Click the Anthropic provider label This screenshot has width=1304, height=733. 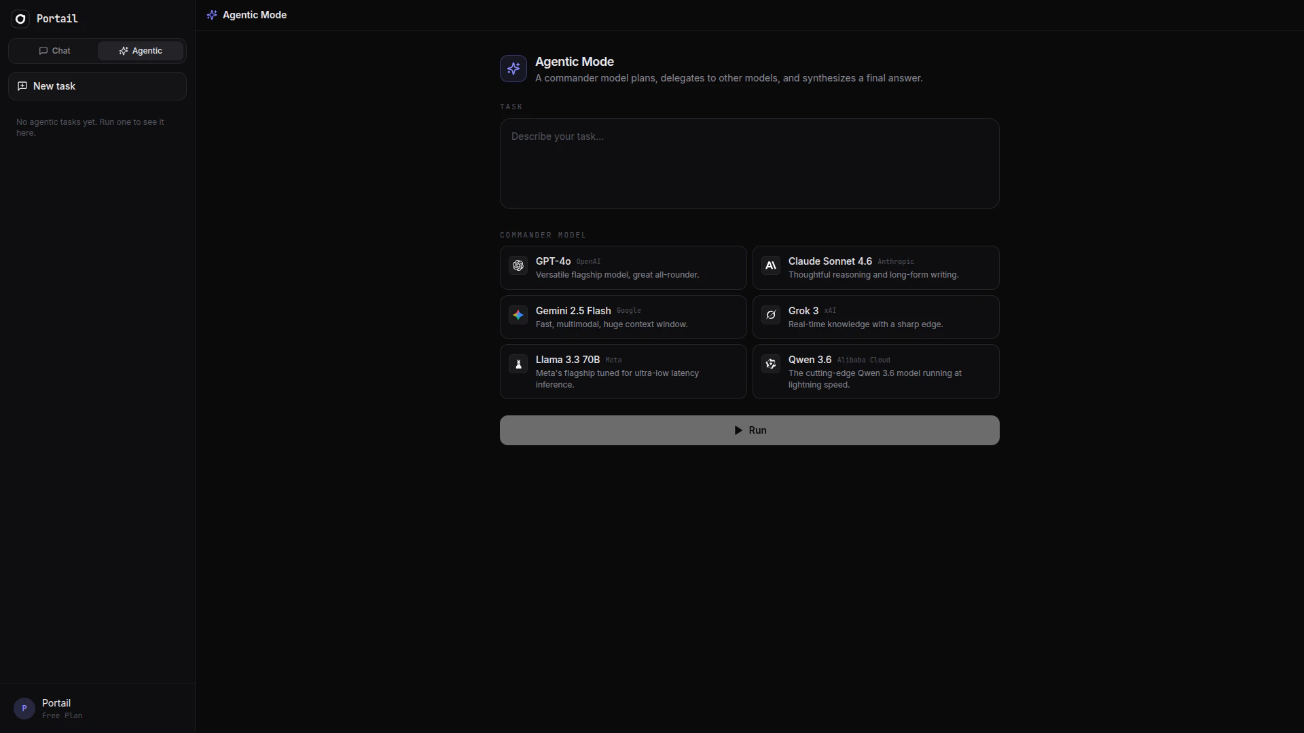point(896,262)
